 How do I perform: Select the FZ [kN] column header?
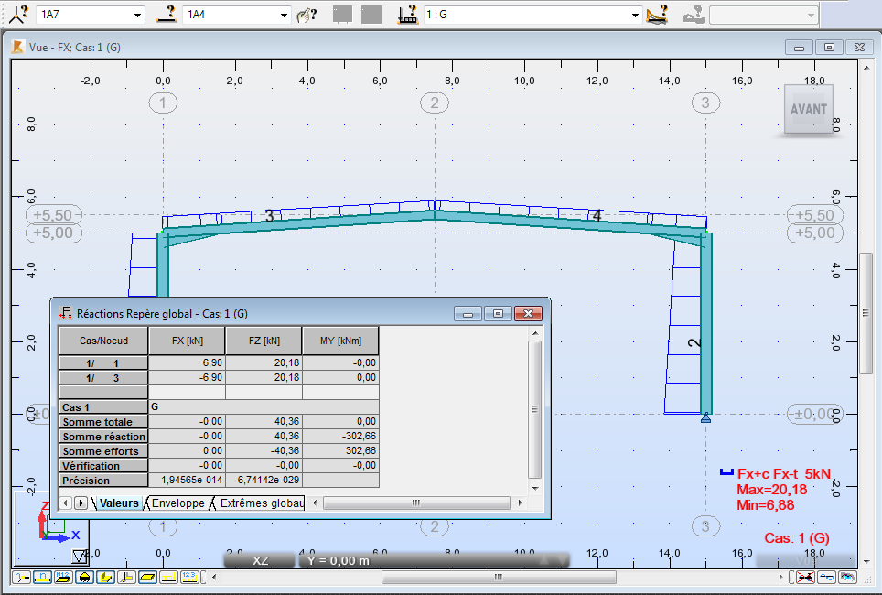(x=264, y=341)
